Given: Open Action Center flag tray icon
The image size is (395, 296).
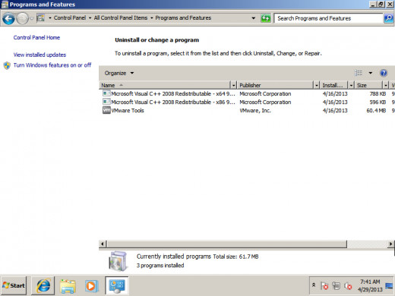Looking at the screenshot, I should pos(324,286).
